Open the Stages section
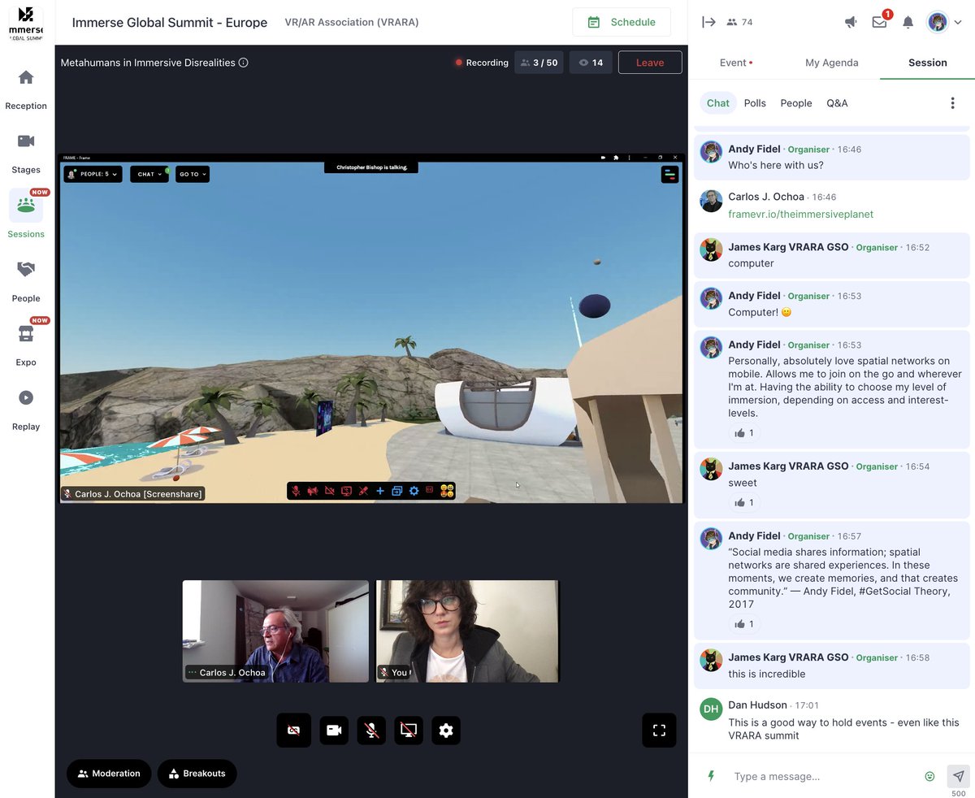This screenshot has width=975, height=798. coord(26,154)
